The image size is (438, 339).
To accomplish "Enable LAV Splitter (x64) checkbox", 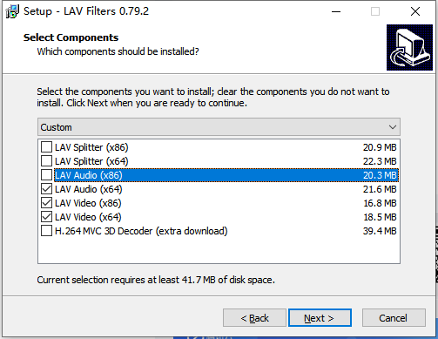I will pyautogui.click(x=46, y=161).
